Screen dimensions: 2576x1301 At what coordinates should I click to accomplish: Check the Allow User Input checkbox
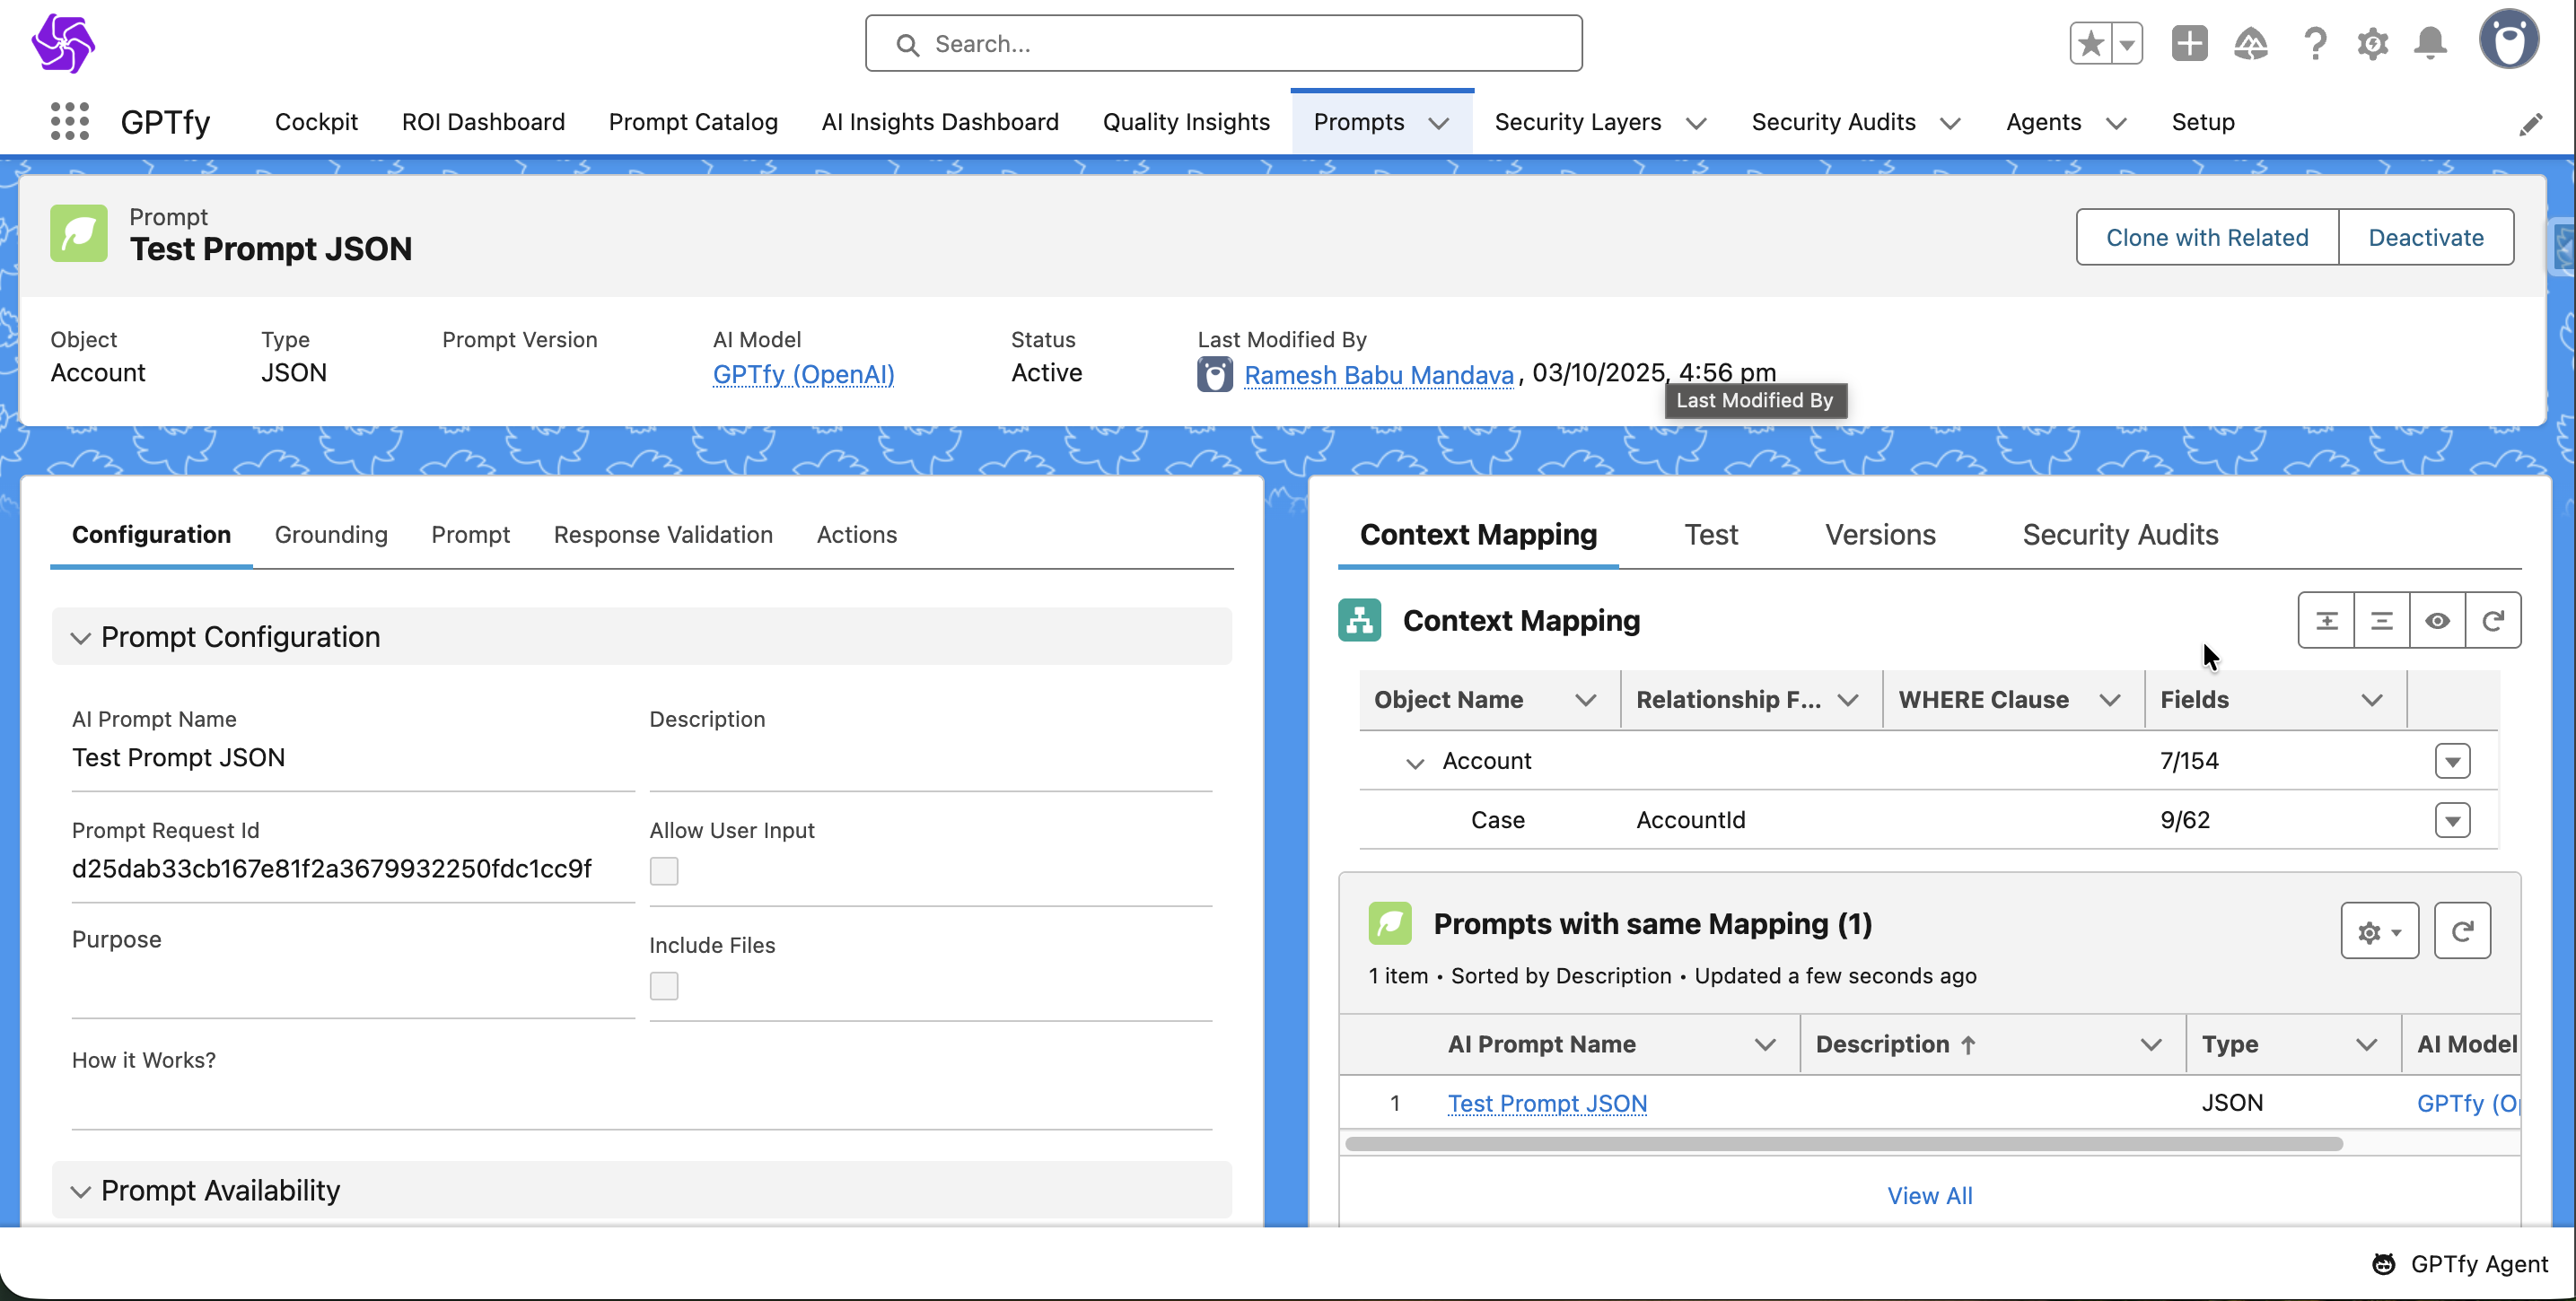[x=663, y=871]
